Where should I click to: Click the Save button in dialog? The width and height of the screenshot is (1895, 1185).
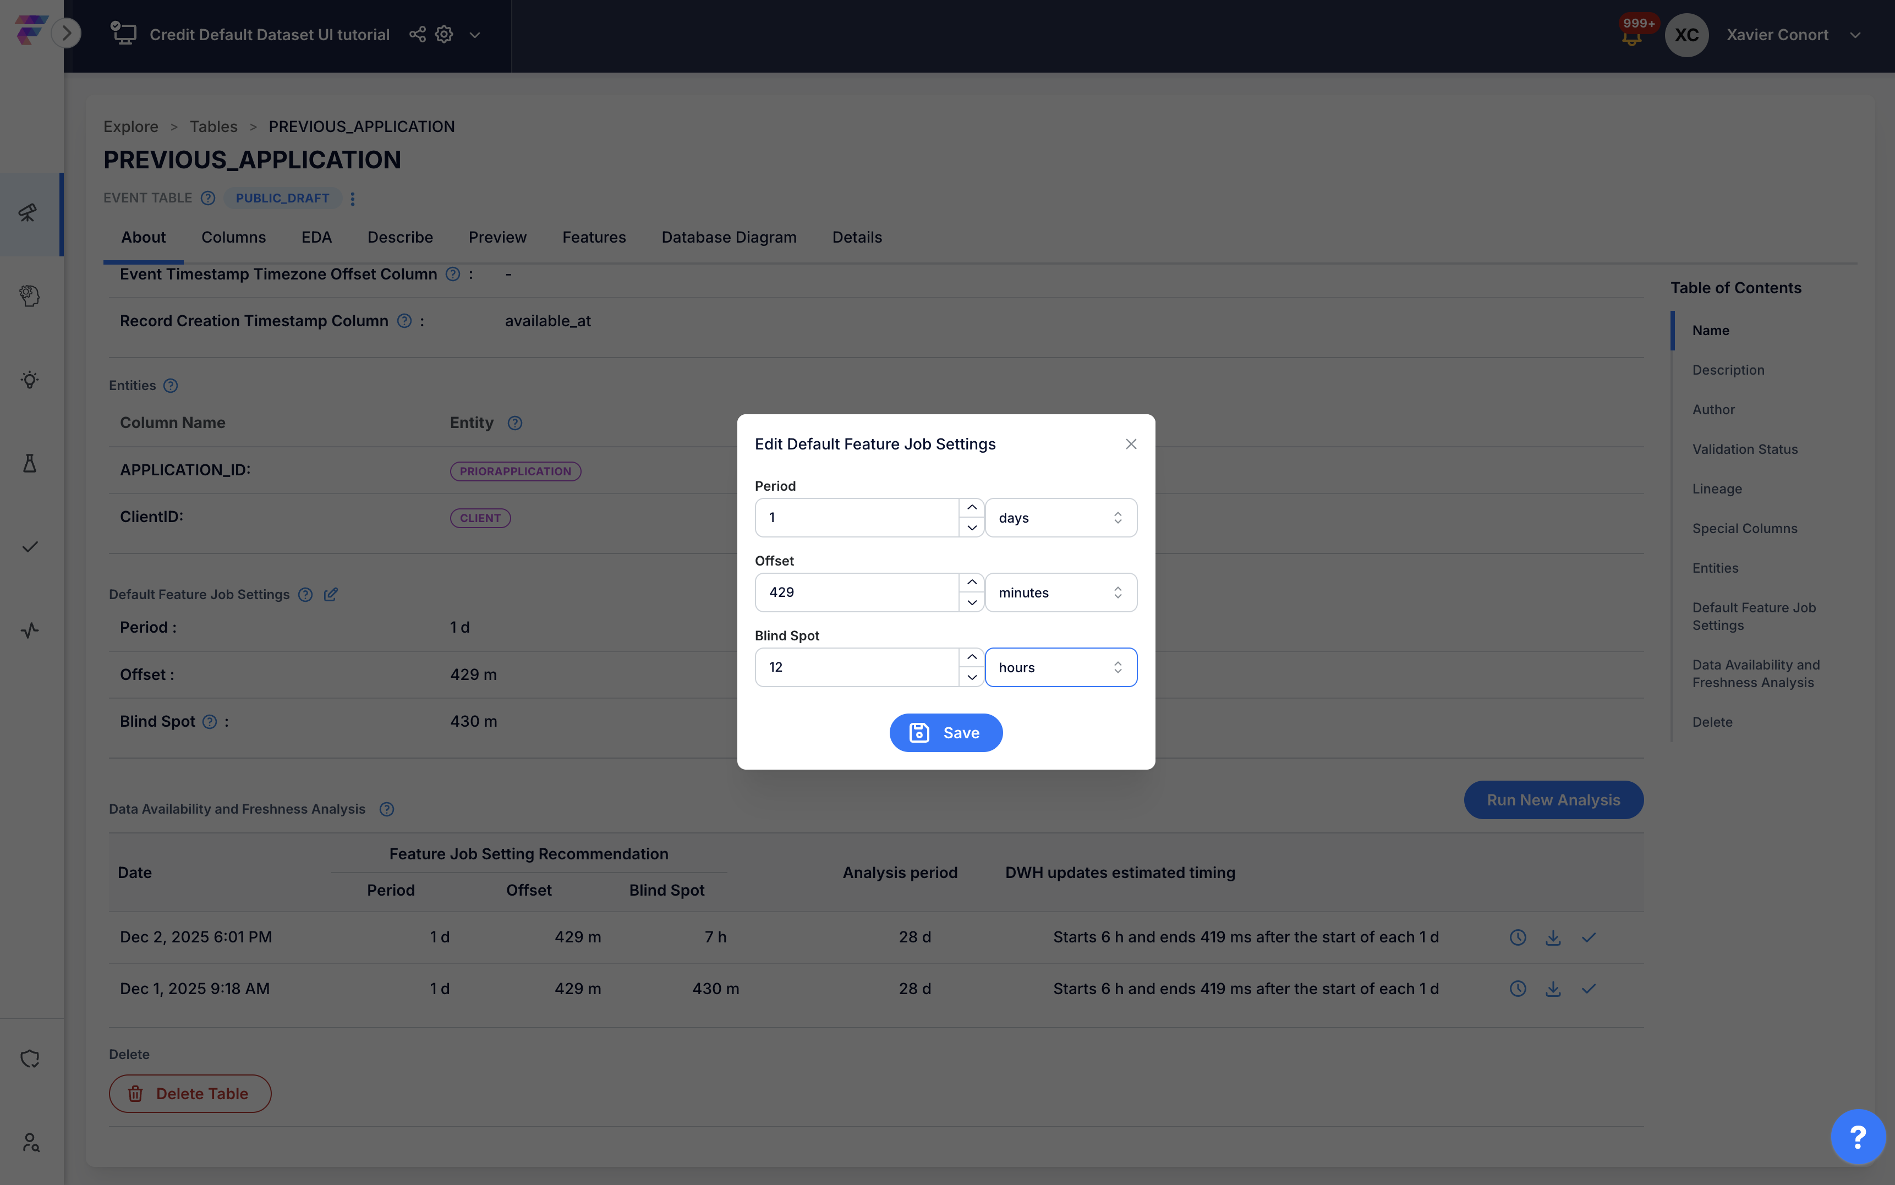(945, 733)
